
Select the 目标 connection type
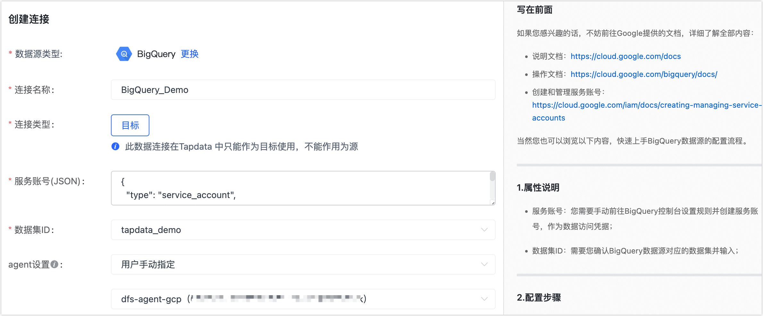click(x=130, y=125)
